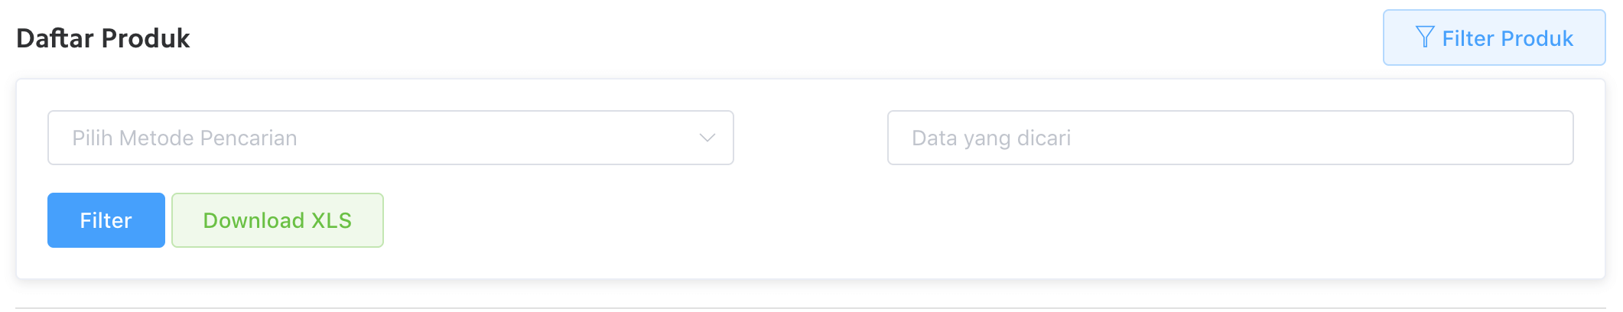Click the Daftar Produk heading
The image size is (1623, 312).
103,38
